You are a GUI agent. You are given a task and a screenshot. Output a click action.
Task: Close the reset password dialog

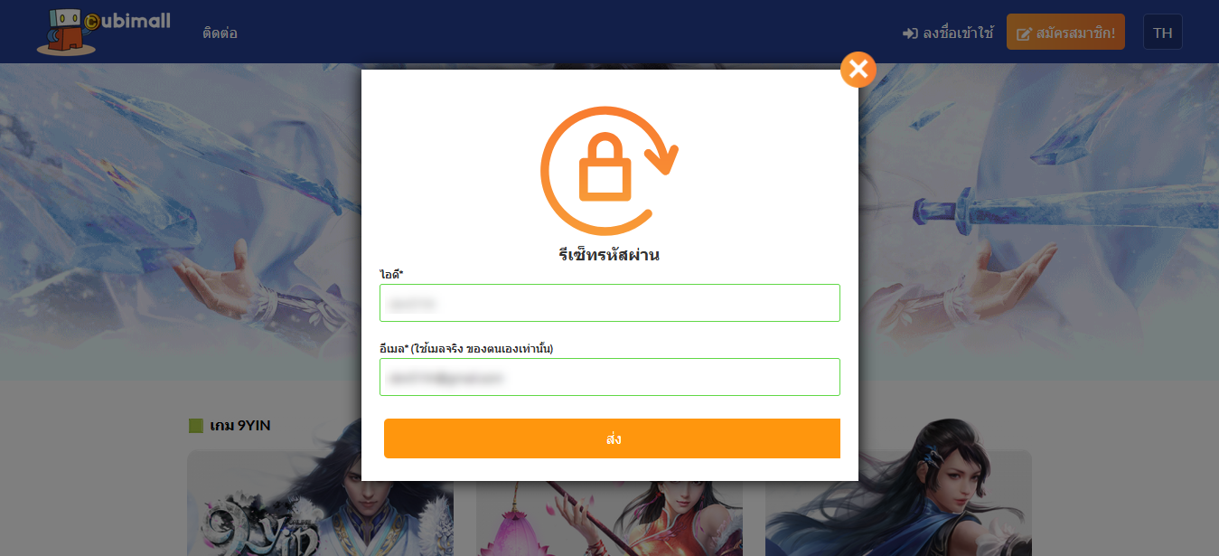coord(858,70)
